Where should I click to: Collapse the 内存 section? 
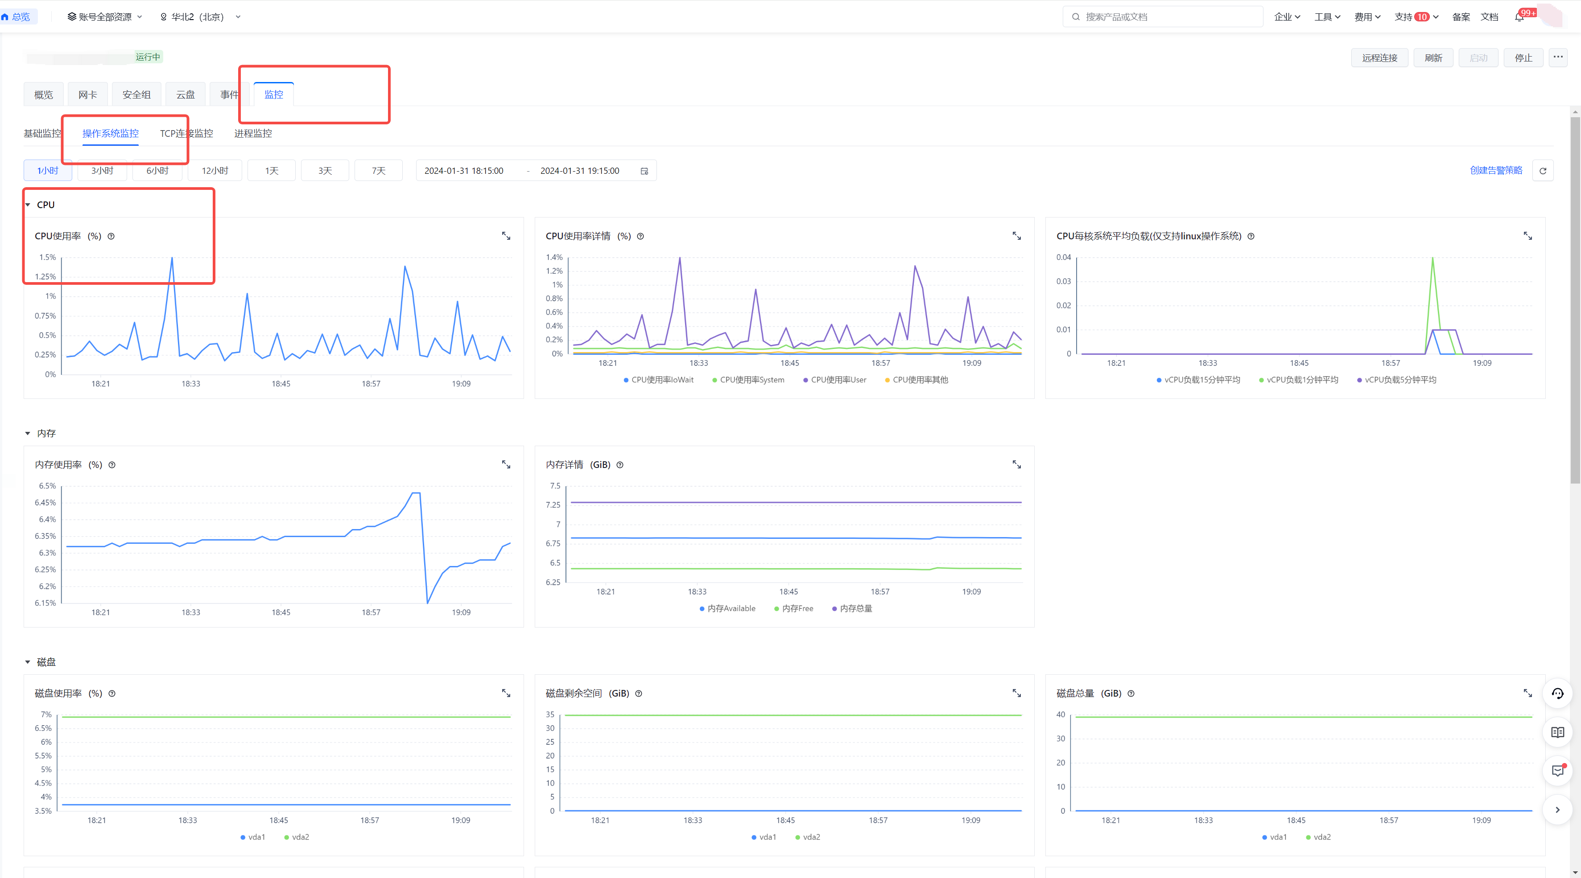tap(28, 434)
